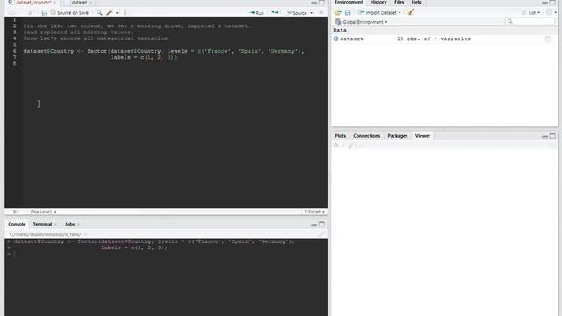
Task: Save the current script with the floppy icon
Action: (x=45, y=13)
